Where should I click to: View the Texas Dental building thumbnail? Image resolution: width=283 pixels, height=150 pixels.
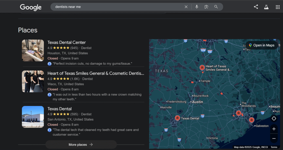33,117
